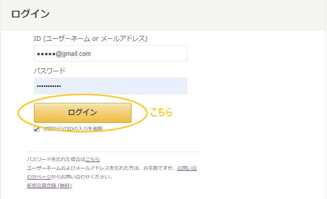This screenshot has width=327, height=199.
Task: Toggle the 次回からのIDの入力を省略 checkbox
Action: (x=37, y=129)
